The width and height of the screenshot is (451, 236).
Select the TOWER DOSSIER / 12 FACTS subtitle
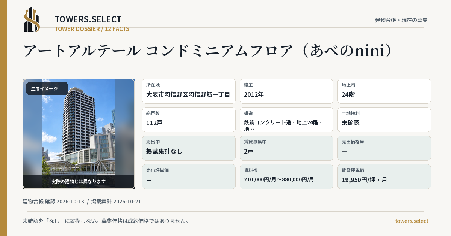click(92, 29)
